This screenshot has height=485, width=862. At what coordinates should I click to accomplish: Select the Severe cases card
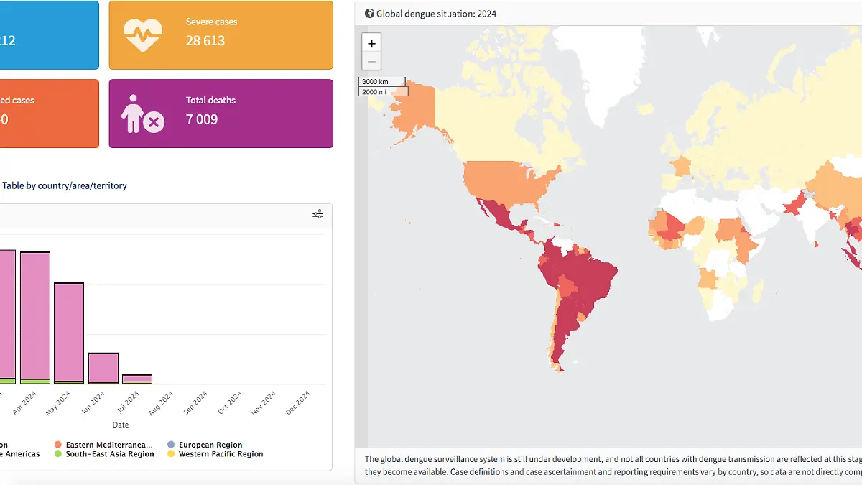(221, 34)
